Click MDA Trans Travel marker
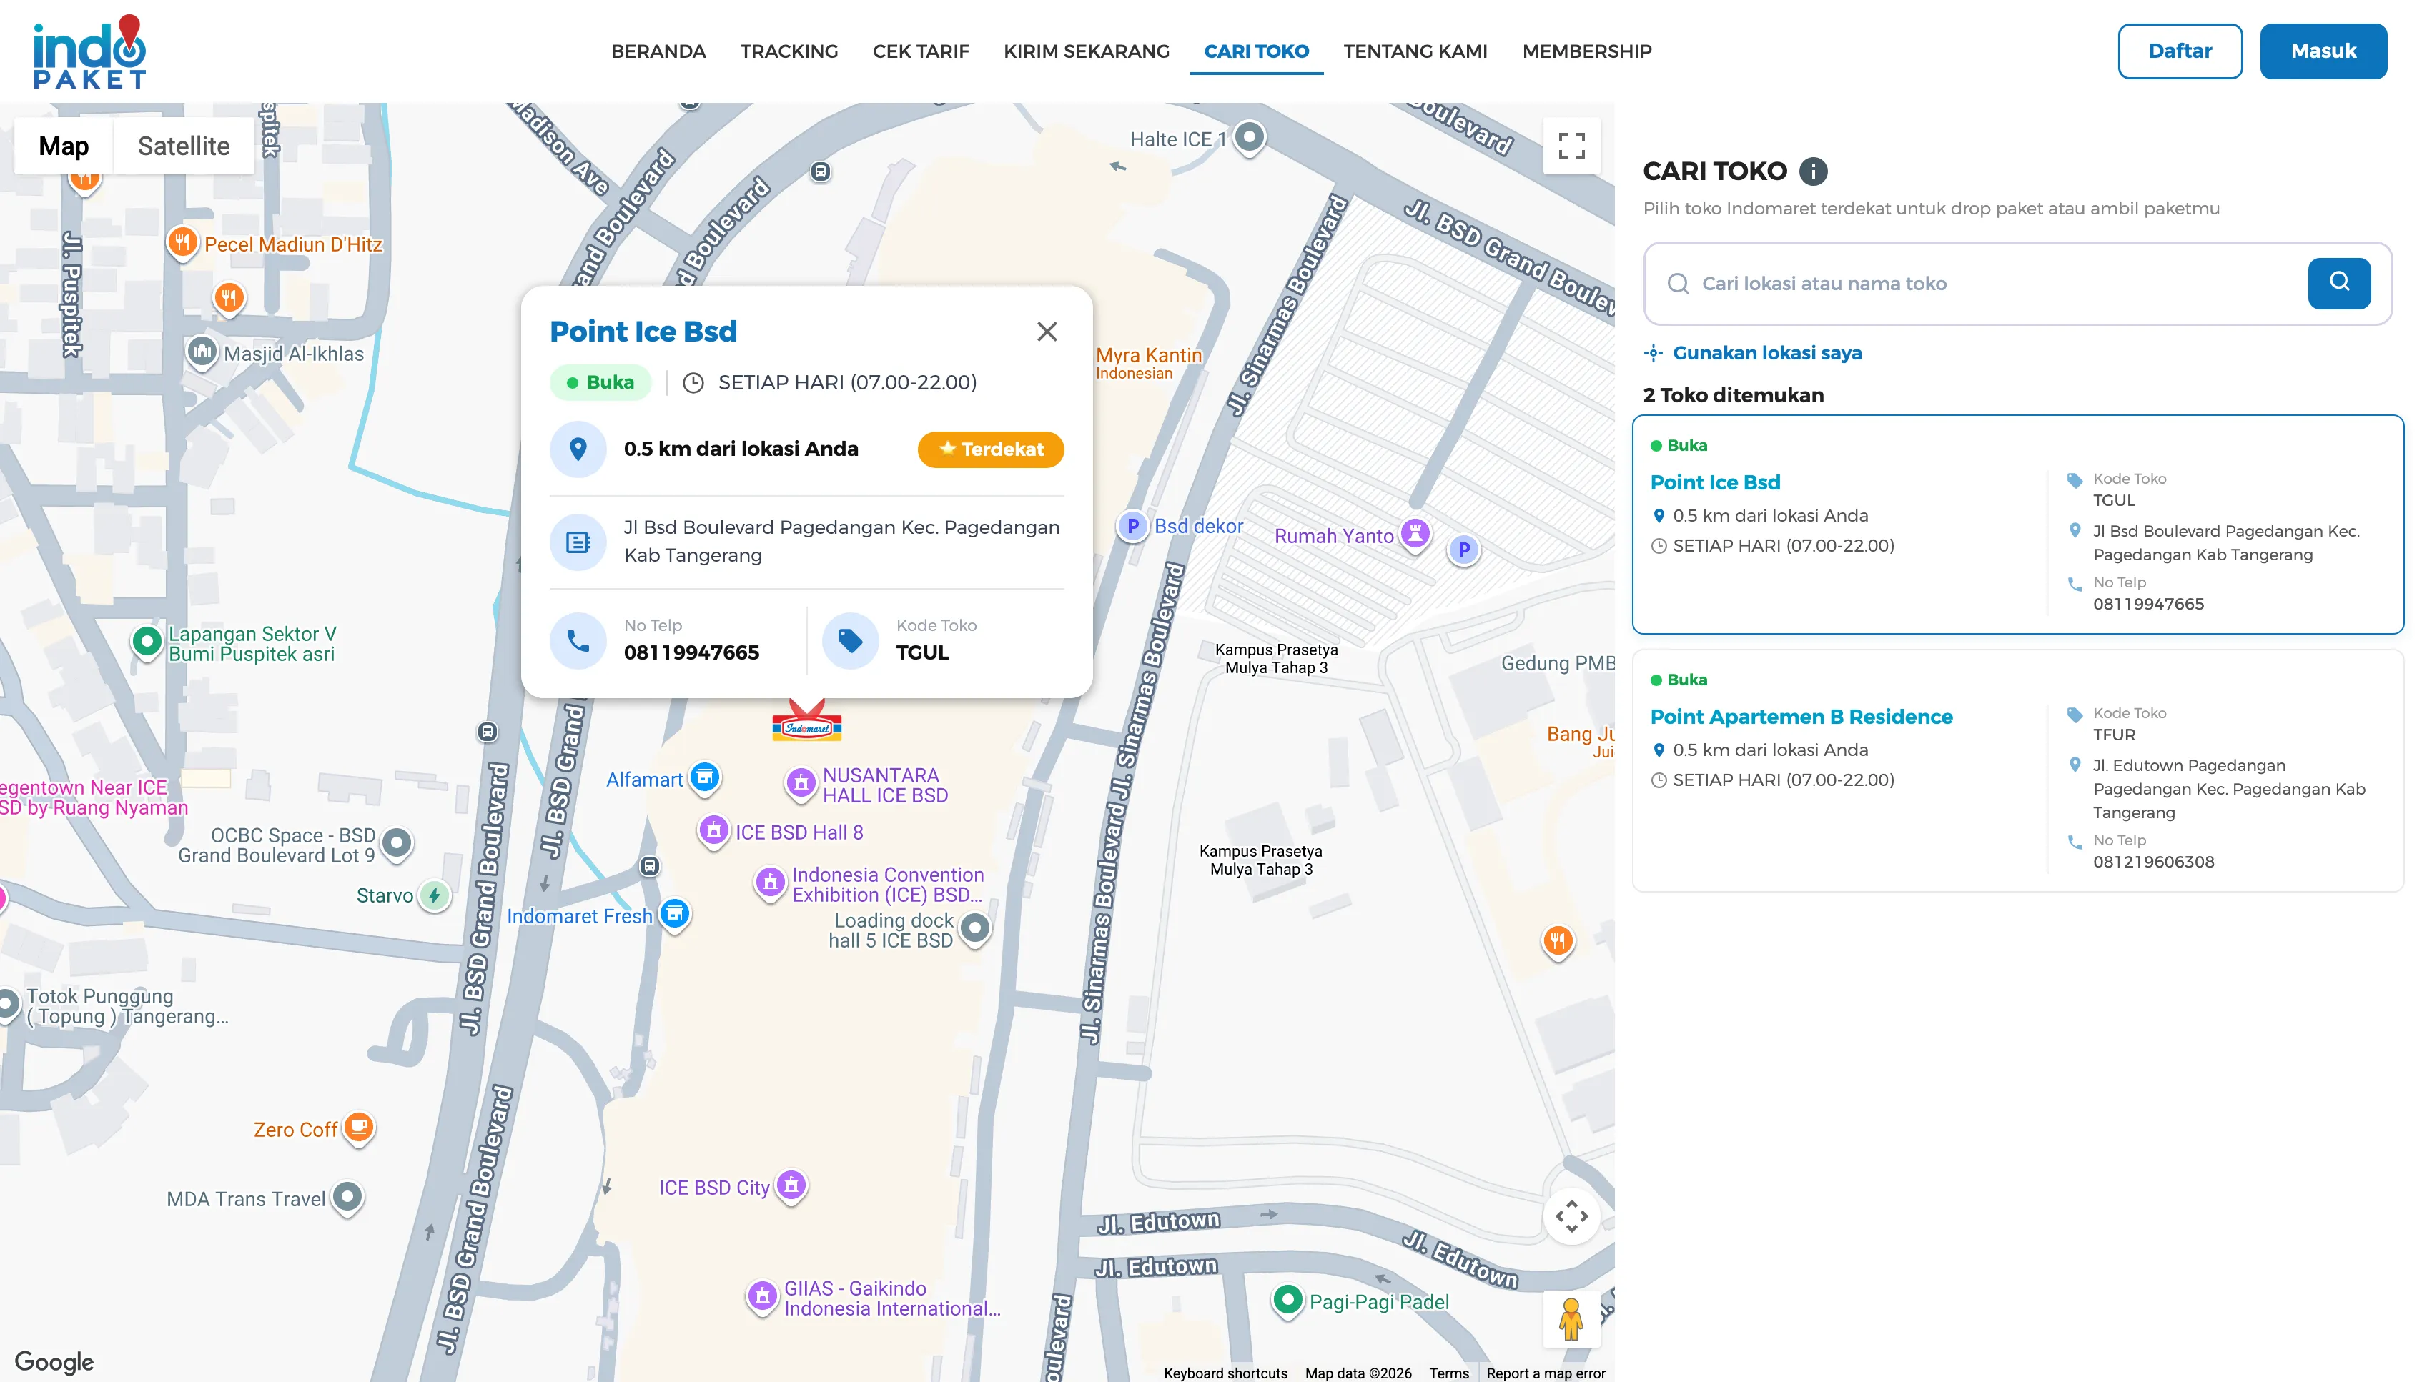This screenshot has height=1382, width=2422. (x=347, y=1198)
